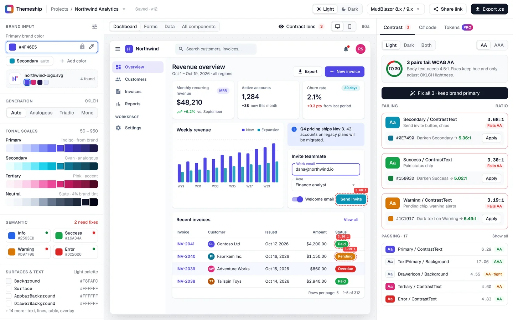Click the Error semantic color swatch

point(76,252)
